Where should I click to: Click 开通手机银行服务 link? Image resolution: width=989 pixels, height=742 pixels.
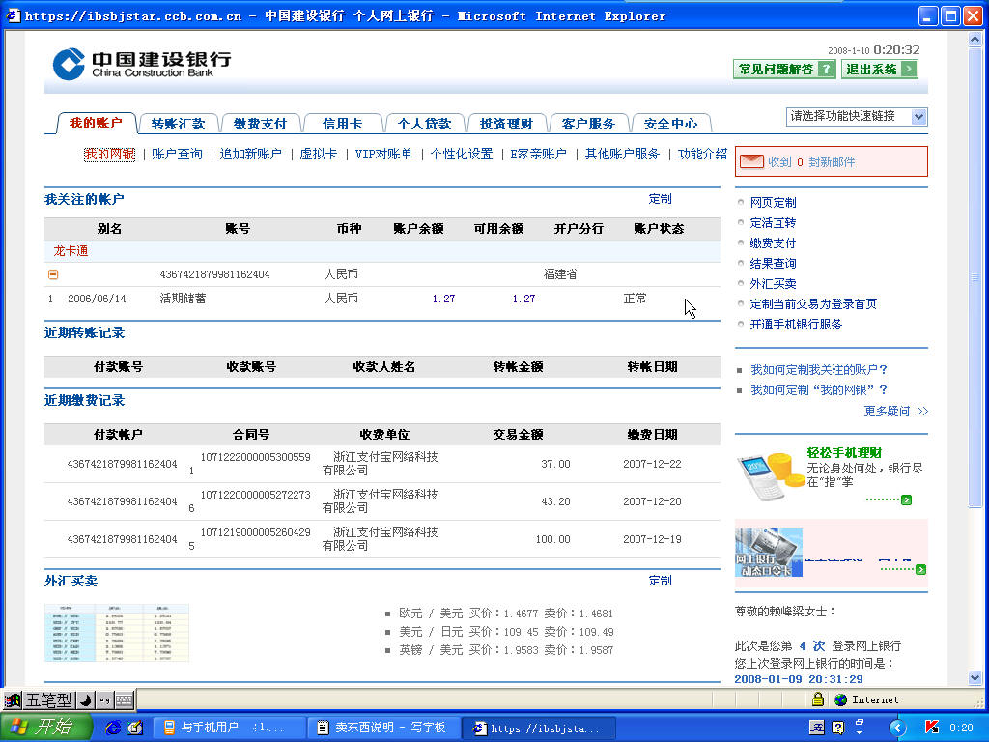click(x=796, y=324)
